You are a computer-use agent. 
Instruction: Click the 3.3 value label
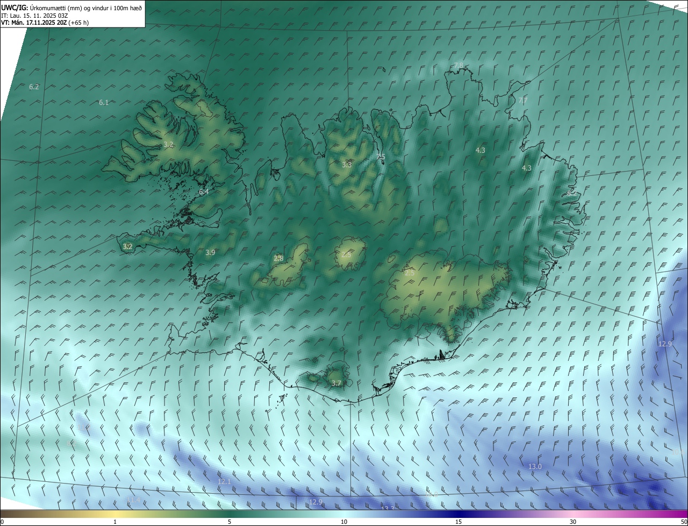point(347,164)
